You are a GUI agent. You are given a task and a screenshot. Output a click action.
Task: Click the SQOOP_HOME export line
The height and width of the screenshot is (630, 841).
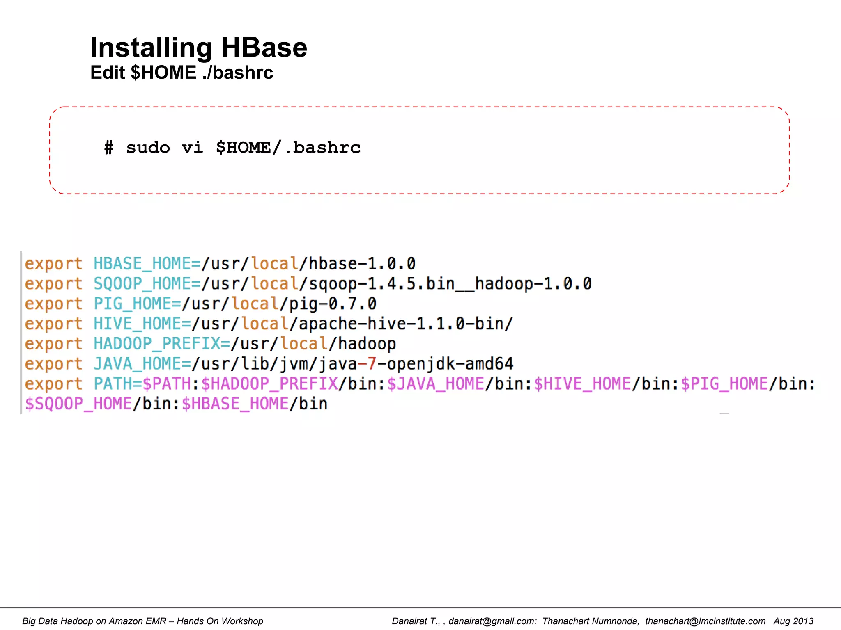coord(308,284)
